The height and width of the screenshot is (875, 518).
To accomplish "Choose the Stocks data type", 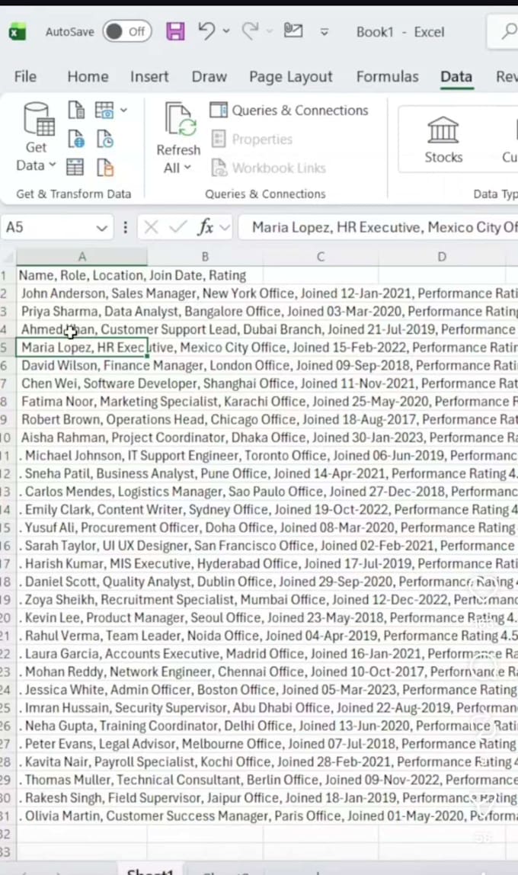I will (x=443, y=139).
